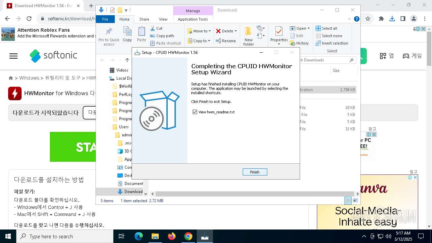432x243 pixels.
Task: Click the Softonic logo
Action: click(x=53, y=56)
